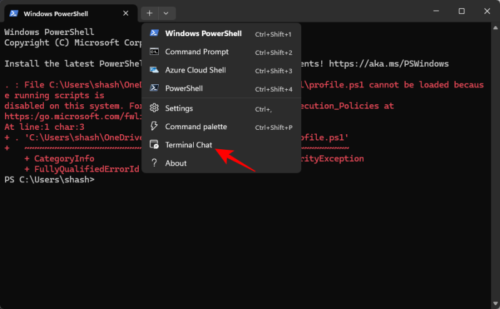
Task: Select the PowerShell entry with Ctrl+Shift+4 shortcut
Action: (184, 89)
